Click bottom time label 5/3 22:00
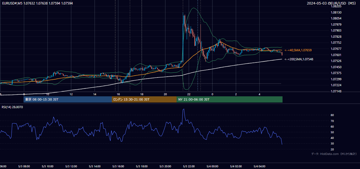360x169 pixels. tap(189, 166)
